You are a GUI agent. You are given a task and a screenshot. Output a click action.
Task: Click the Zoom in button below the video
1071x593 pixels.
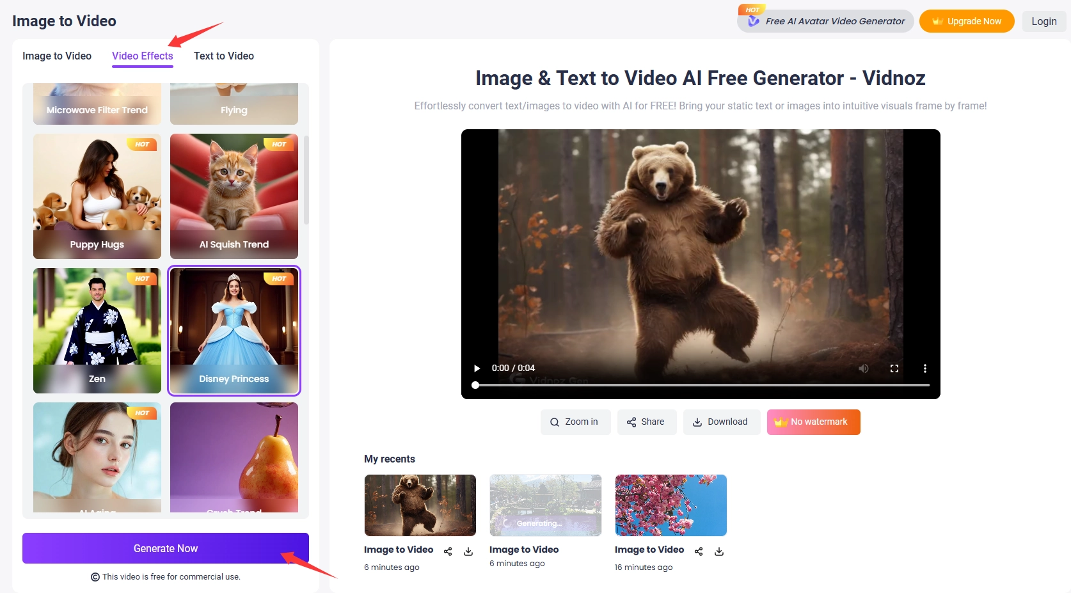tap(575, 422)
